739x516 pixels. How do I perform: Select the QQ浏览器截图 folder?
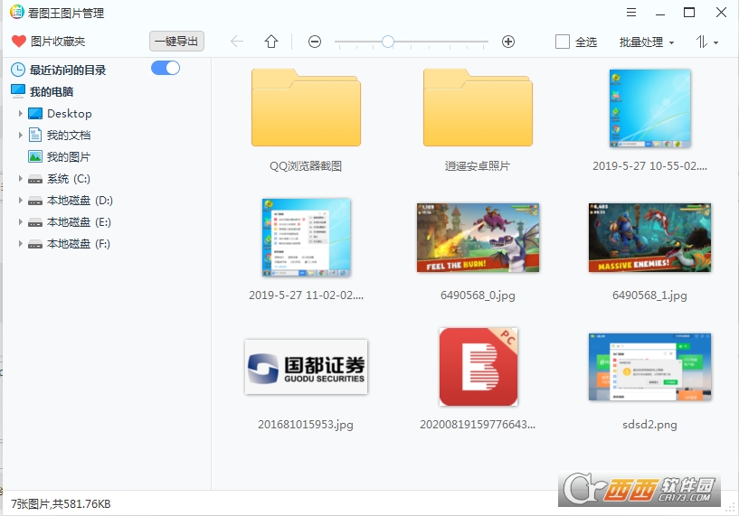click(x=306, y=109)
